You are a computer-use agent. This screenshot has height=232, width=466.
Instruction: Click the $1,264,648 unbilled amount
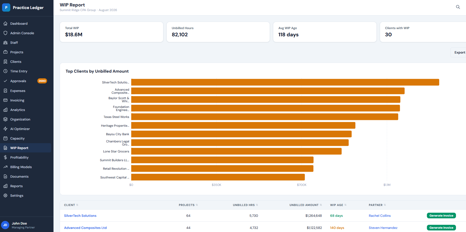(314, 216)
